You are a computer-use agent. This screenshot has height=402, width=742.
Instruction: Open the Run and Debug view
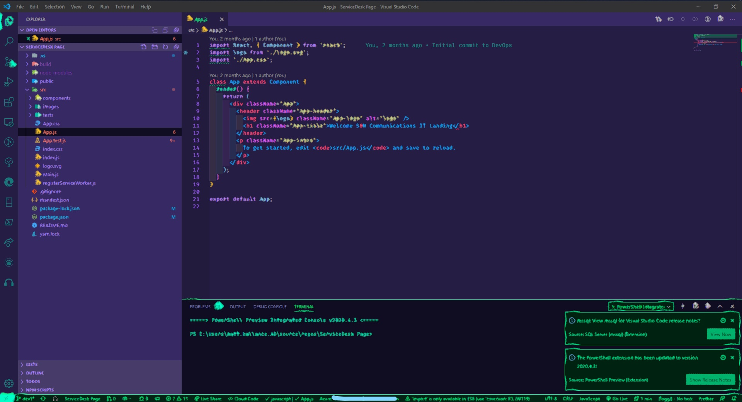point(9,82)
